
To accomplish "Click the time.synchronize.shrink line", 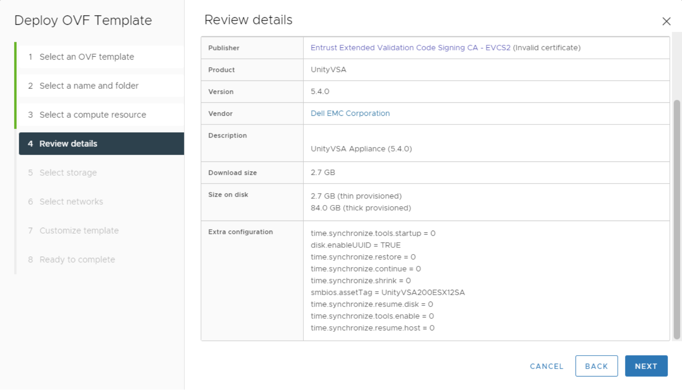I will click(x=361, y=281).
